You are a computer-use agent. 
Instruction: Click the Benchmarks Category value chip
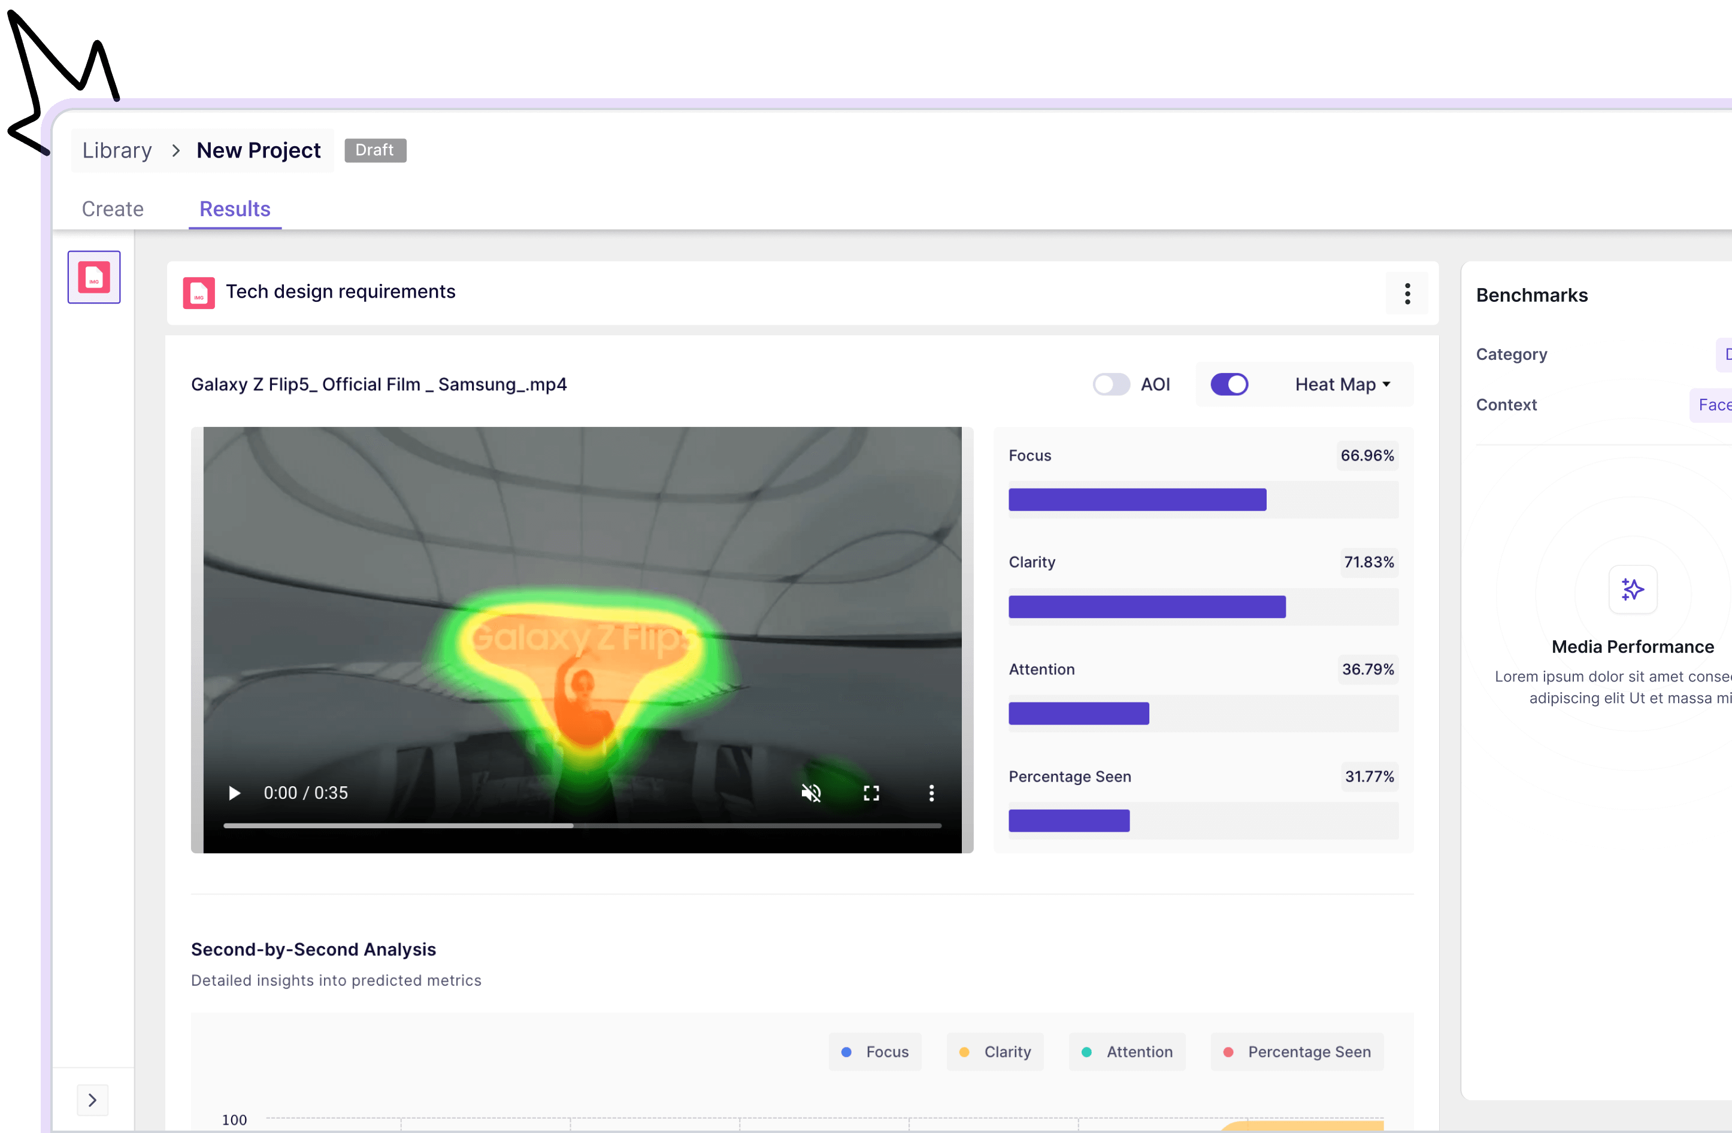[x=1724, y=355]
